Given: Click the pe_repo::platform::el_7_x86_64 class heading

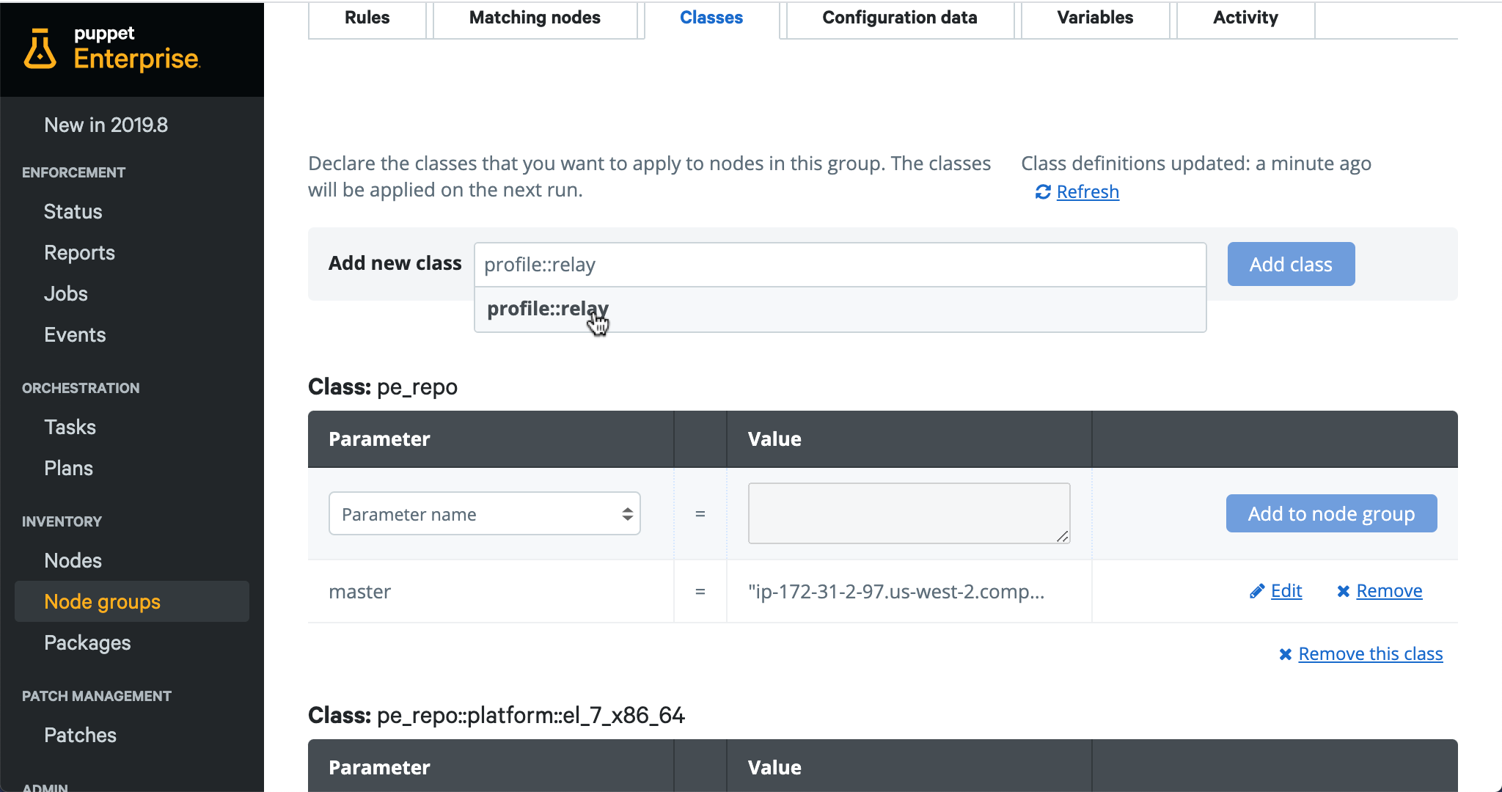Looking at the screenshot, I should 497,716.
